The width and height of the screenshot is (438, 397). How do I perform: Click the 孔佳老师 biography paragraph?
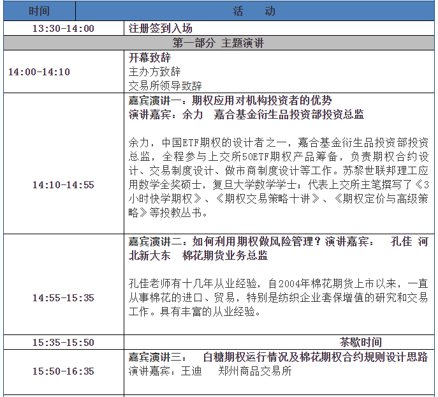tap(278, 297)
